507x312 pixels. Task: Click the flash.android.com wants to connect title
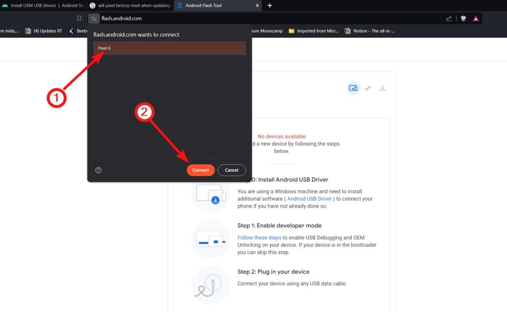[136, 35]
